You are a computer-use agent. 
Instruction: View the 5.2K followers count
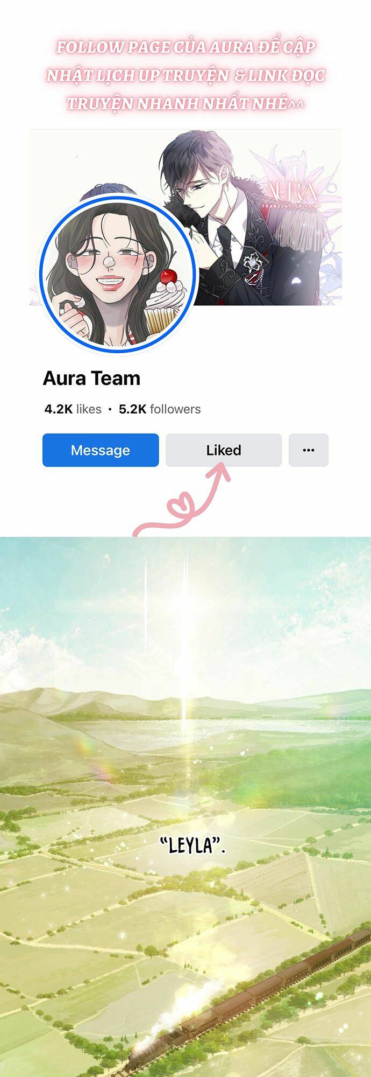coord(160,409)
